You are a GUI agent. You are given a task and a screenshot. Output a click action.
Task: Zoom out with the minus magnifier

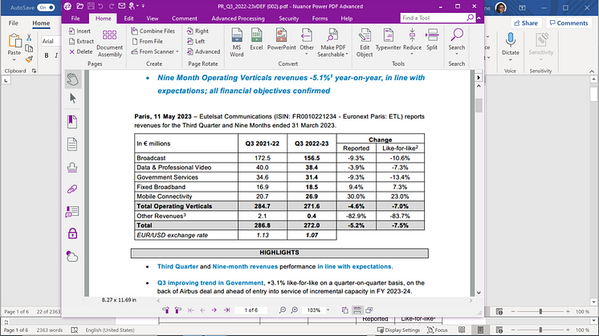[x=283, y=310]
